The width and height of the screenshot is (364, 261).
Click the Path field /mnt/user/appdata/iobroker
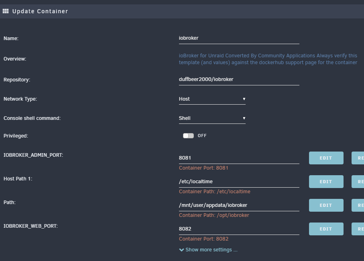coord(239,205)
